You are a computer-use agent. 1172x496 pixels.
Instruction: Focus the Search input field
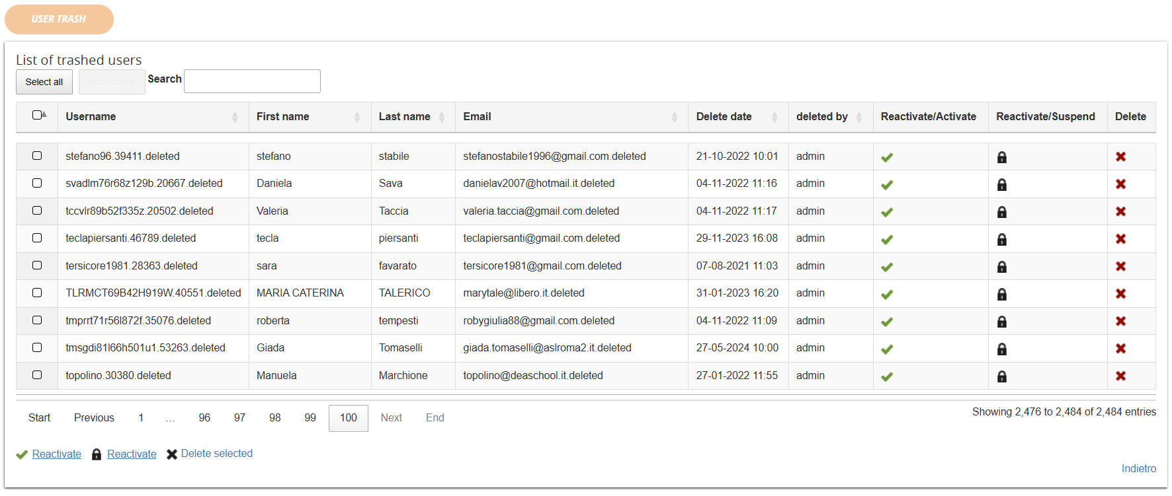click(x=252, y=81)
